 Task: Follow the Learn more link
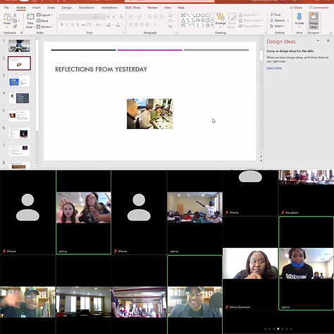pos(274,68)
